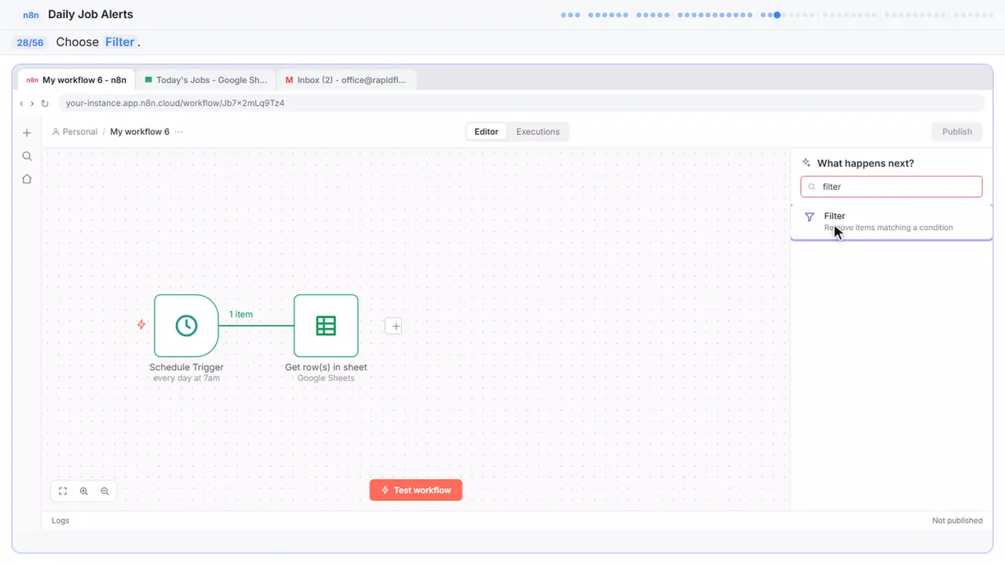Open the Logs panel at bottom
The width and height of the screenshot is (1005, 565).
[x=60, y=520]
